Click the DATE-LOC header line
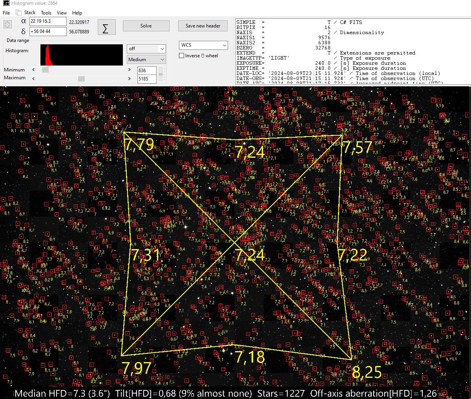This screenshot has height=399, width=471. click(338, 73)
